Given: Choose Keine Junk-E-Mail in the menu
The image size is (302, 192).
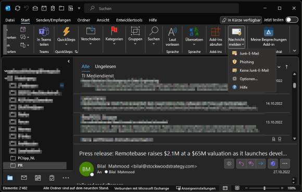Looking at the screenshot, I should pos(252,70).
